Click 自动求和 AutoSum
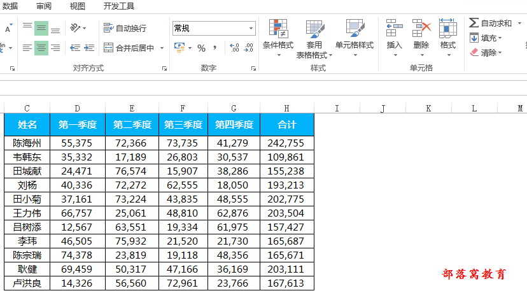This screenshot has height=293, width=527. (x=490, y=23)
